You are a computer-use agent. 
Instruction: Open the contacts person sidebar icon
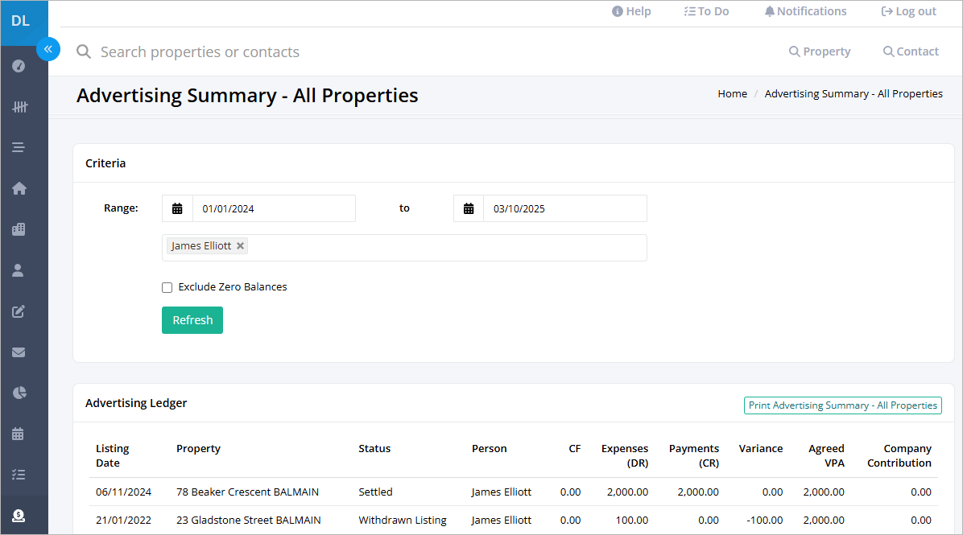18,270
